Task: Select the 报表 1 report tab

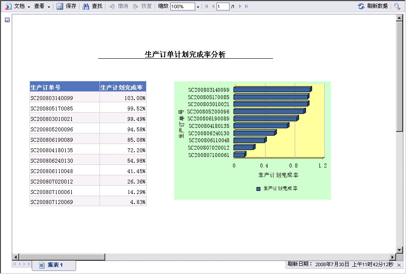Action: pyautogui.click(x=54, y=265)
